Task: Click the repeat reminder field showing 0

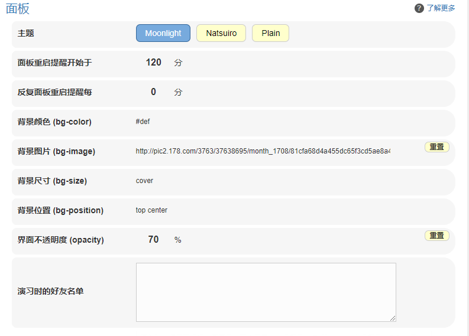Action: click(x=153, y=92)
